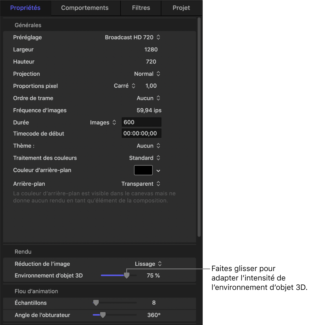Open the Propriétés tab
This screenshot has height=325, width=317.
[25, 8]
